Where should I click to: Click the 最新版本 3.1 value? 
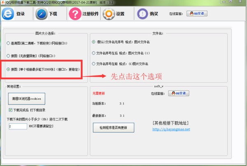coord(122,116)
